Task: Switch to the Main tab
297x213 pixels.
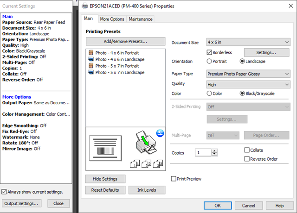Action: coord(89,19)
